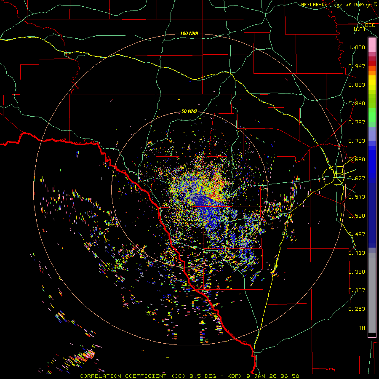Screen dimensions: 379x379
Task: Click the DCC product label
Action: click(x=370, y=25)
